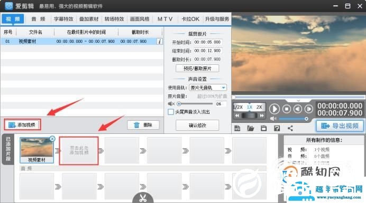Click the 文件名 column header

[x=35, y=32]
